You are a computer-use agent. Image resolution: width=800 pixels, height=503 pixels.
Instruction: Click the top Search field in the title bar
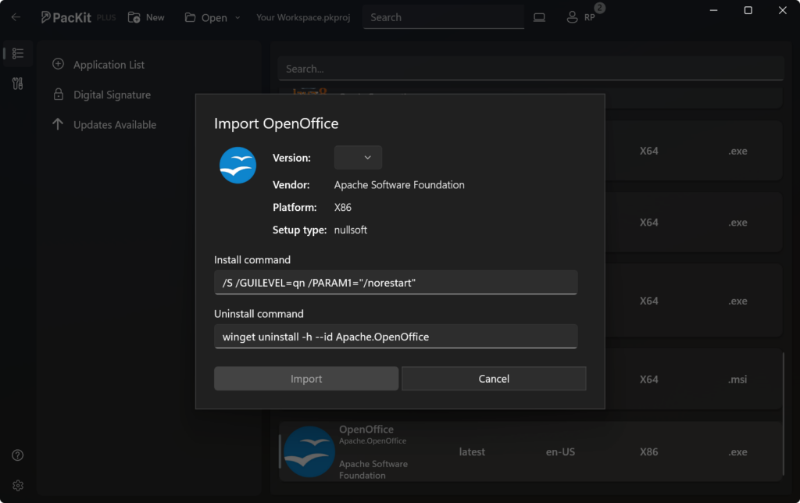[x=444, y=17]
